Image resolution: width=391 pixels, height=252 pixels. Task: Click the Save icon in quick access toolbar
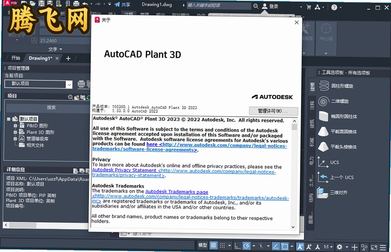41,4
